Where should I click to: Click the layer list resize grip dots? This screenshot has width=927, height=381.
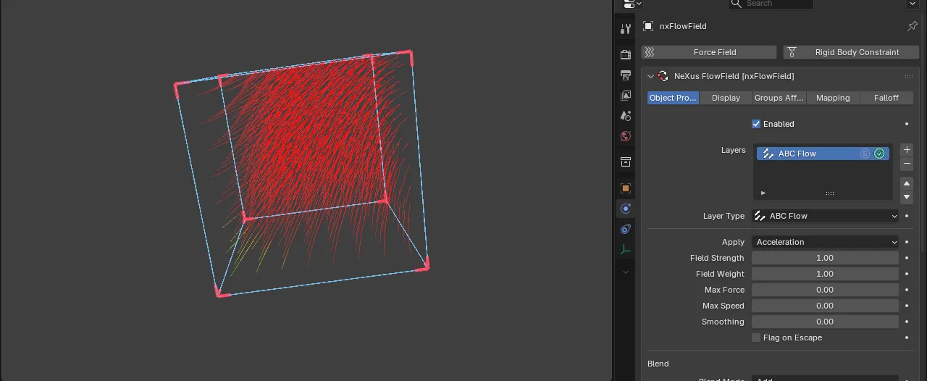(830, 193)
